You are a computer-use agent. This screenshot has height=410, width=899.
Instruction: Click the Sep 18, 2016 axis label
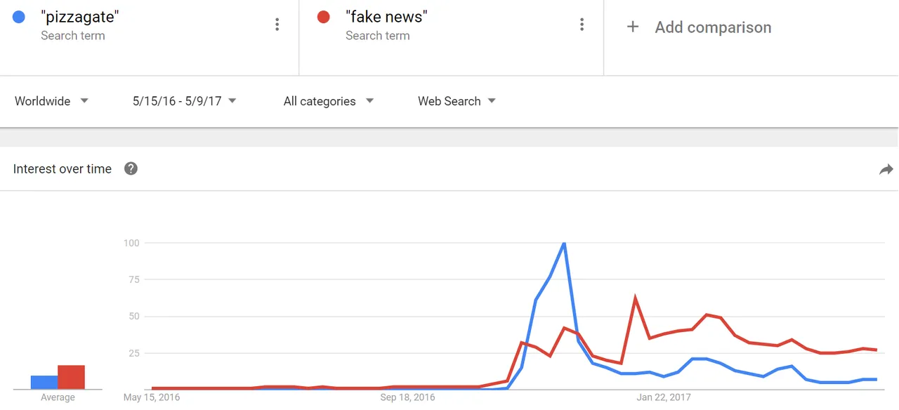point(408,397)
